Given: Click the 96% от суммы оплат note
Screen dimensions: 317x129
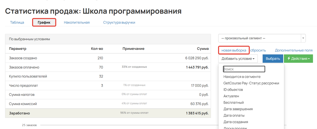Looking at the screenshot, I should (134, 113).
